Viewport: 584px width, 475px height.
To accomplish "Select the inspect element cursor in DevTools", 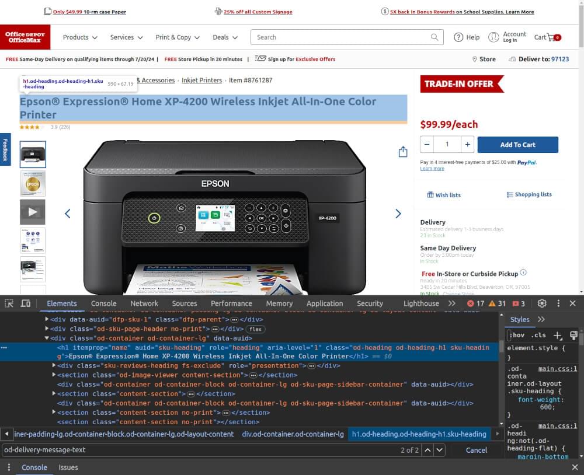I will 9,303.
